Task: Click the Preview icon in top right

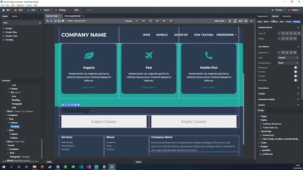Action: point(273,10)
